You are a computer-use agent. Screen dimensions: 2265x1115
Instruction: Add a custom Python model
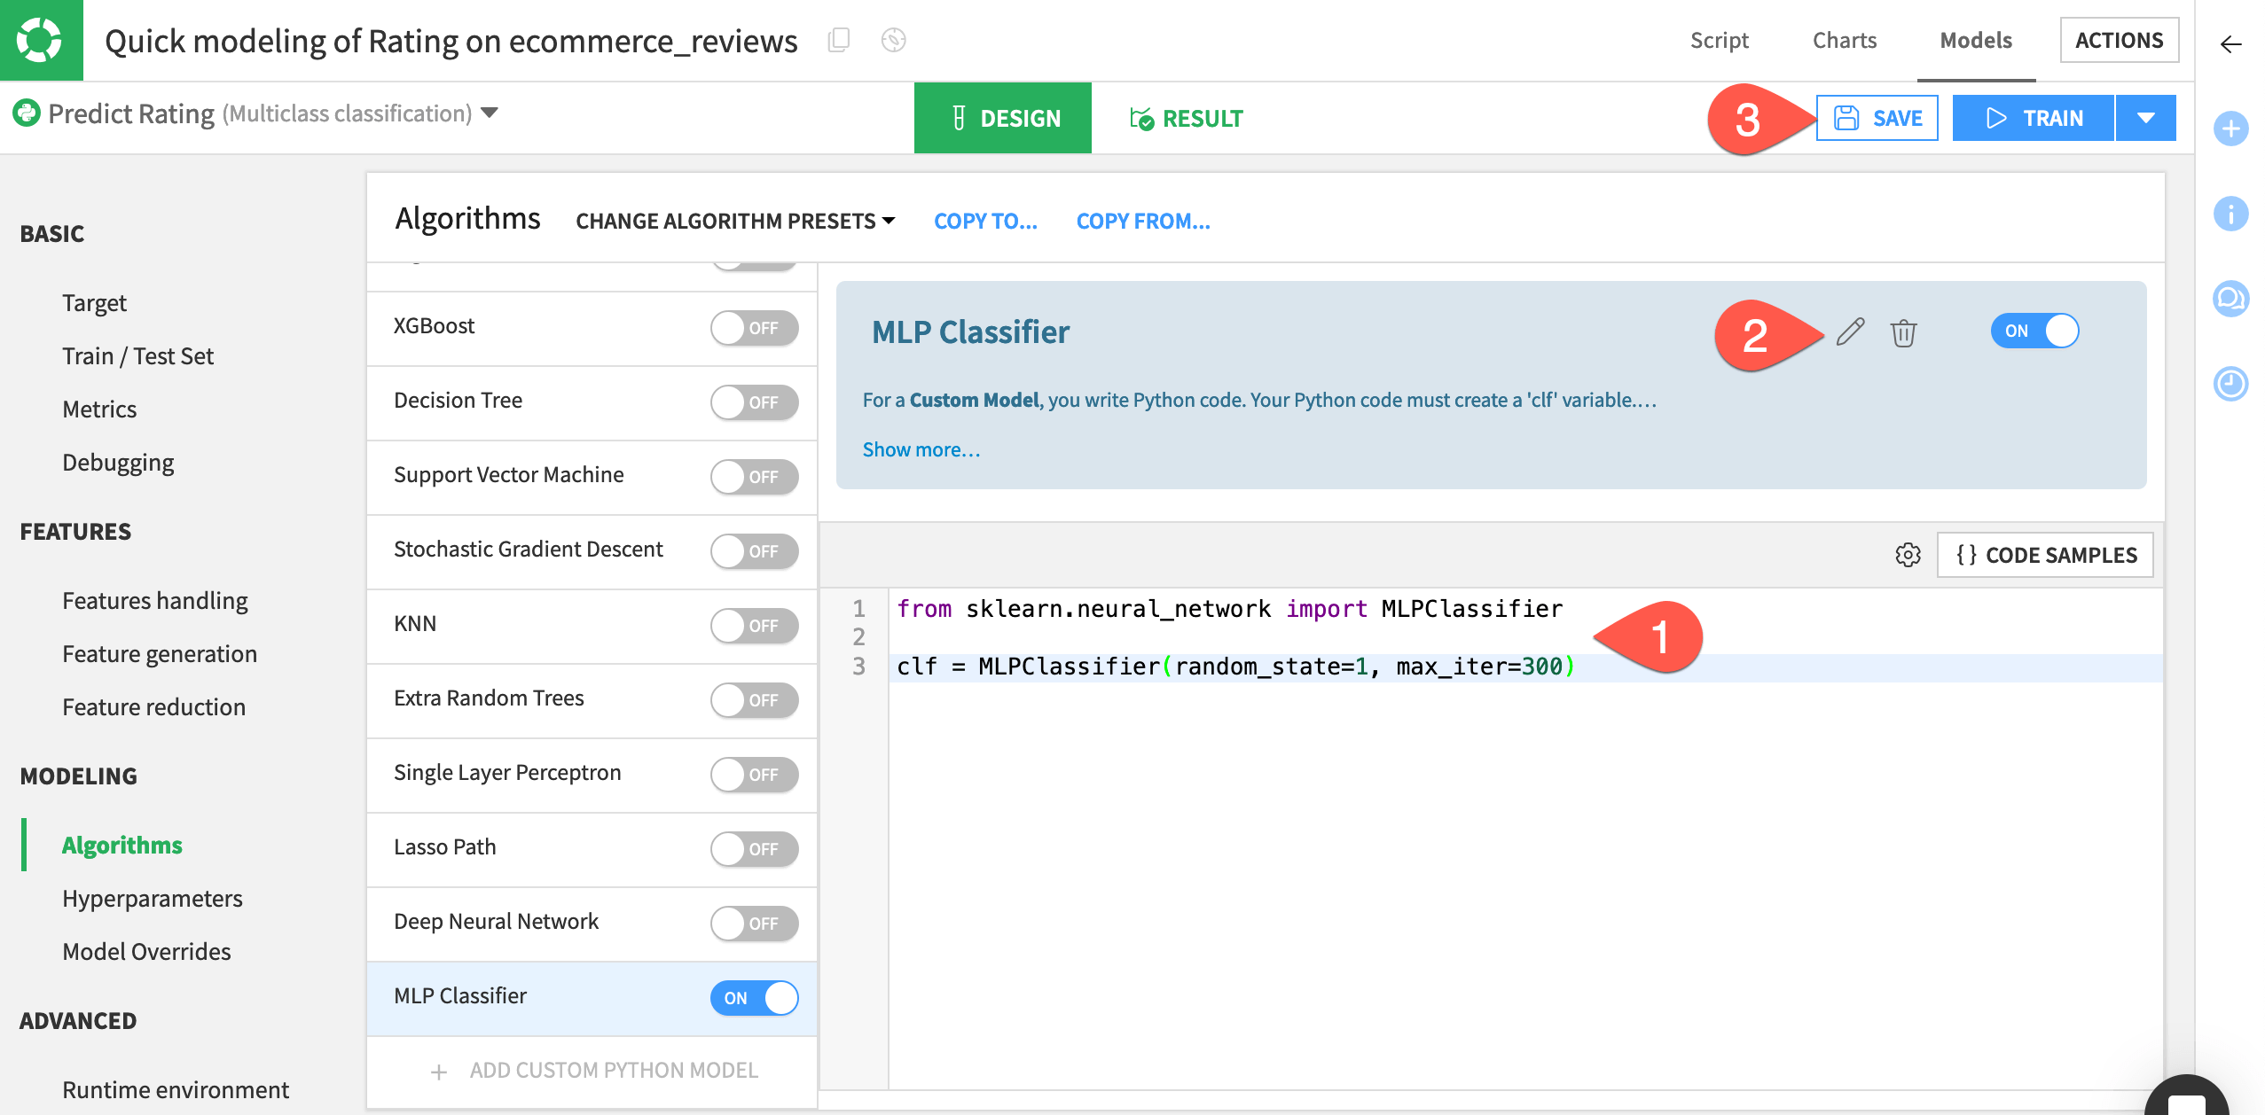click(x=592, y=1070)
